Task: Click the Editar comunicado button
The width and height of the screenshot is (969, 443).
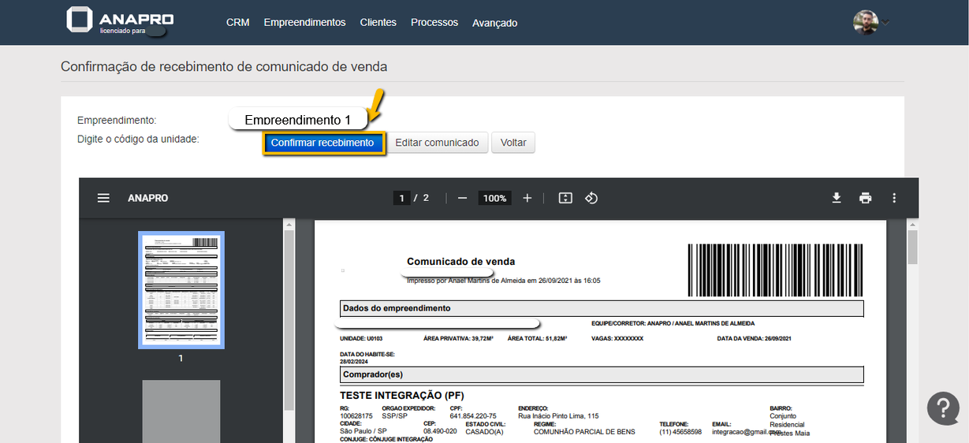Action: click(437, 143)
